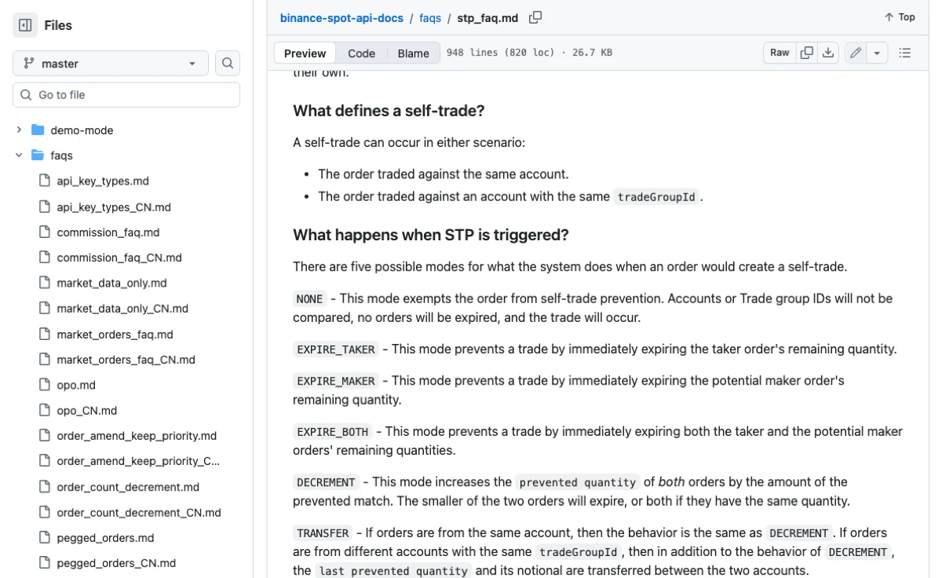
Task: Open more edit options dropdown arrow
Action: [x=877, y=53]
